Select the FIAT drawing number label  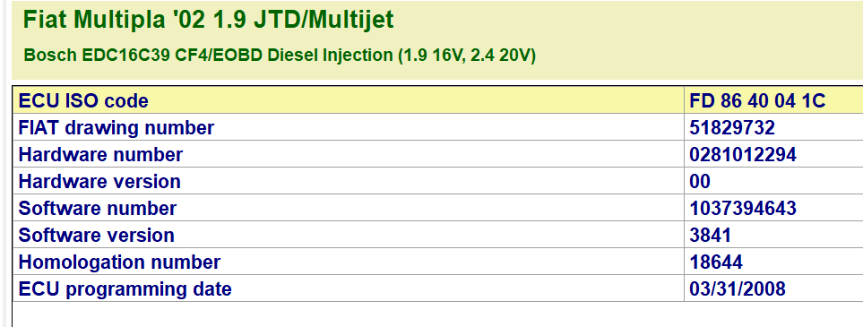[117, 128]
